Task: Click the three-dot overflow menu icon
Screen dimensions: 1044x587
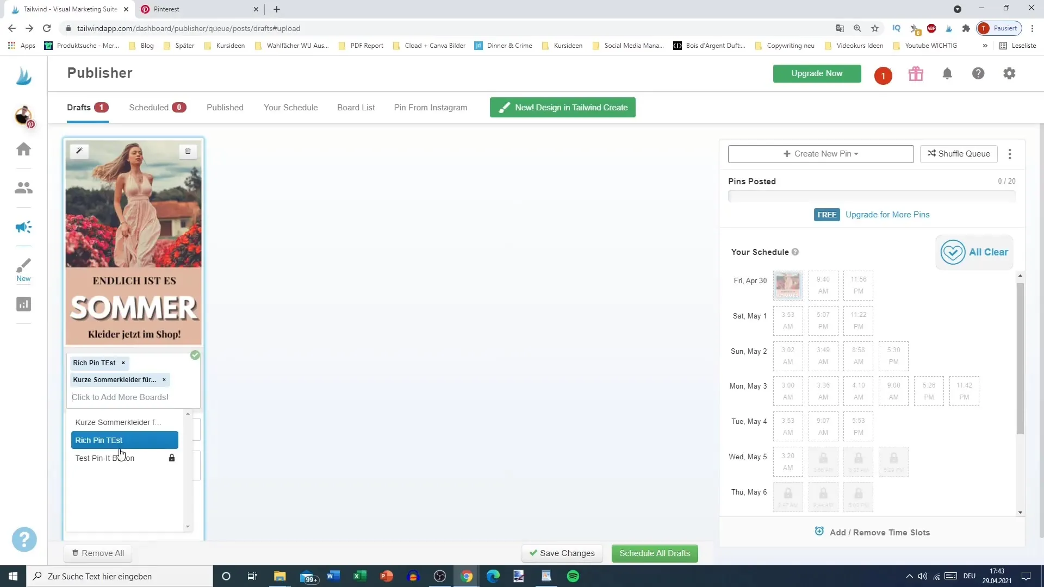Action: click(1010, 153)
